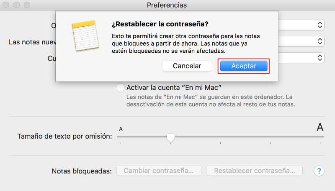Screen dimensions: 335x191
Task: Confirm the password reset with Aceptar
Action: pyautogui.click(x=243, y=66)
